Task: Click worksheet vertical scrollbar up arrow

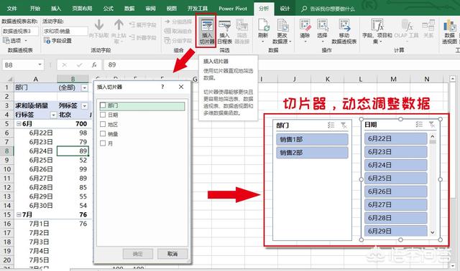Action: 452,78
